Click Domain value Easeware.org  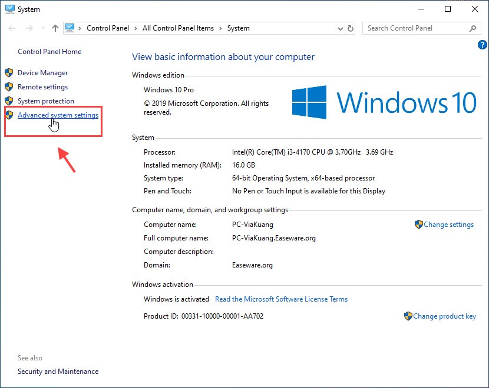tap(252, 265)
